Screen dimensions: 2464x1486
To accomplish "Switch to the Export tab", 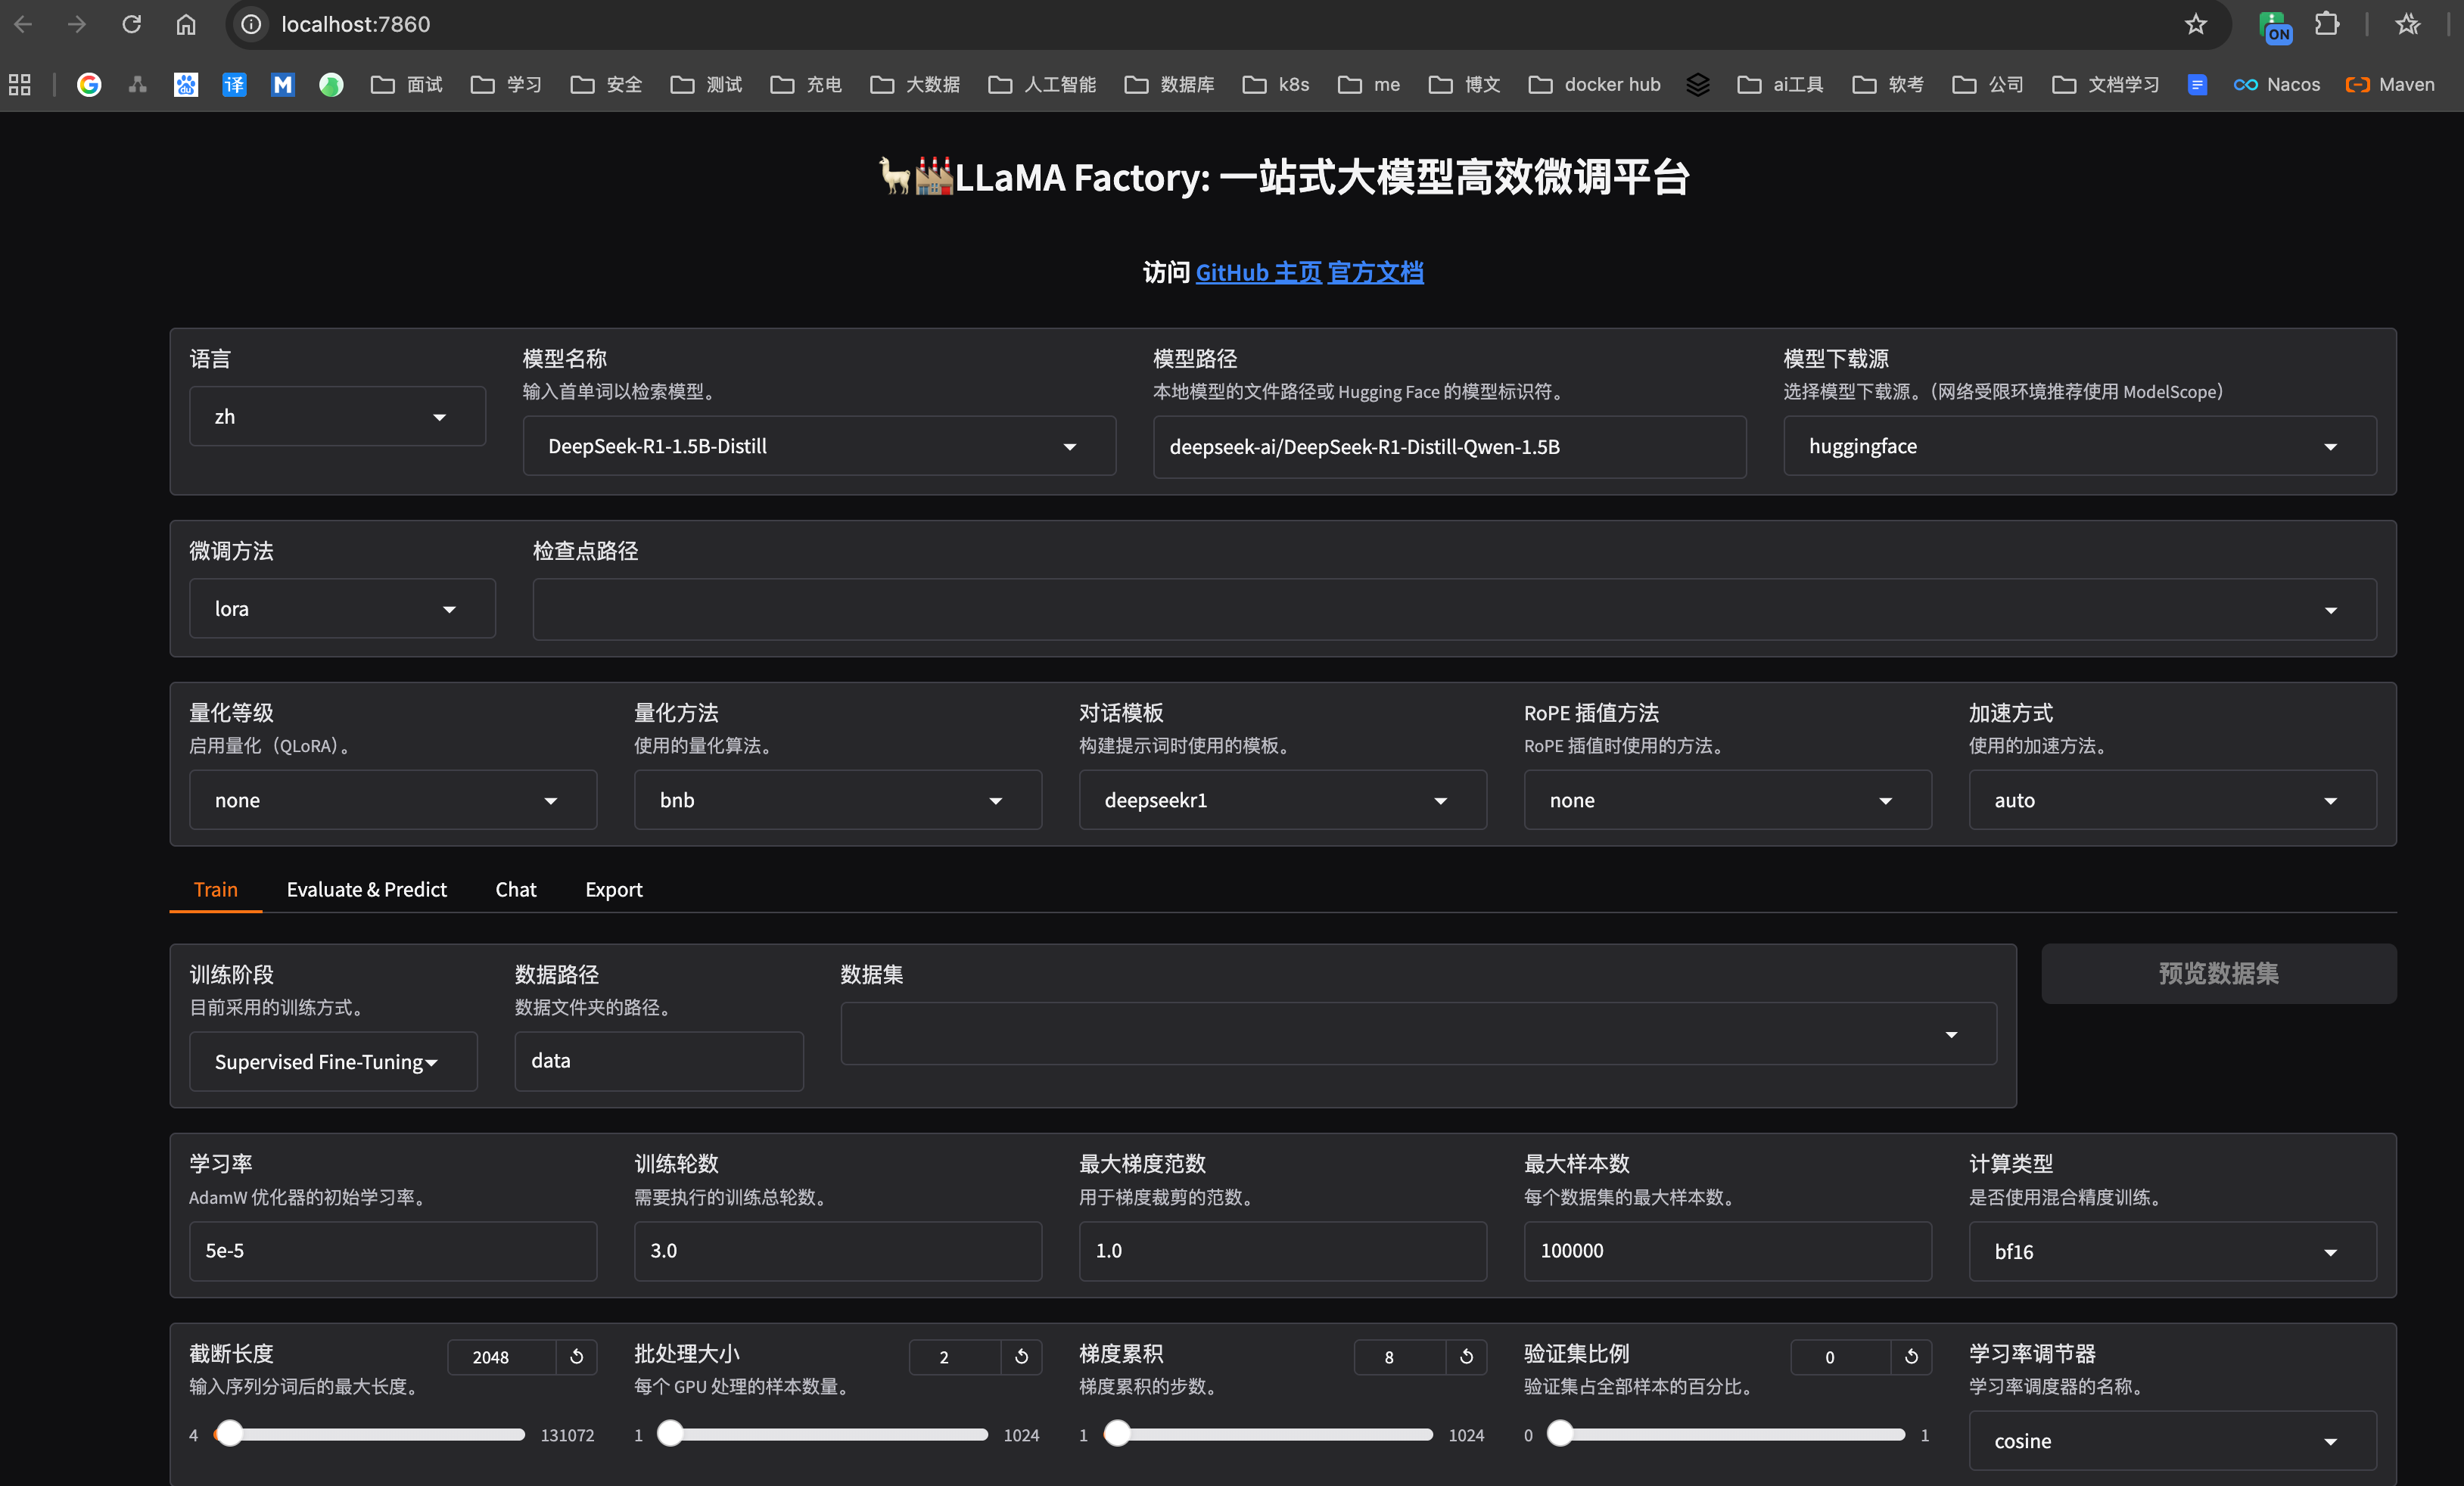I will click(x=614, y=889).
